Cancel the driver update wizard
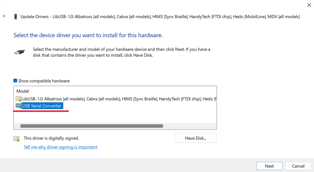The width and height of the screenshot is (314, 172). coord(298,166)
